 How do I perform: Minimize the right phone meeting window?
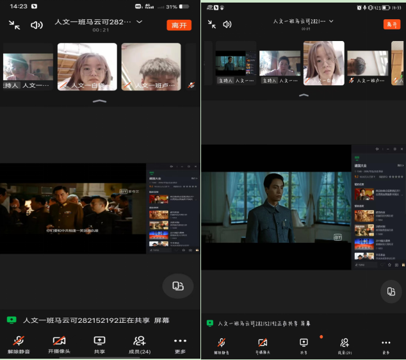[212, 24]
